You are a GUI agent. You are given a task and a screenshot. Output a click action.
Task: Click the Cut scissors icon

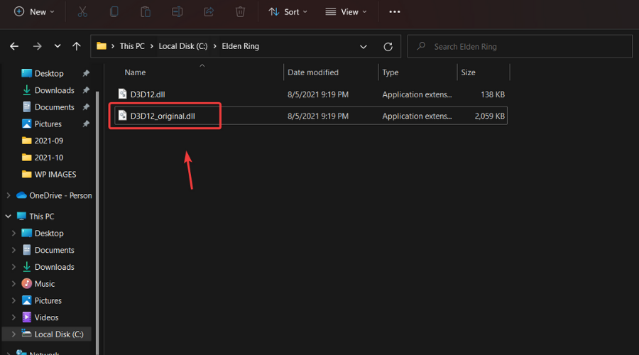pos(82,12)
